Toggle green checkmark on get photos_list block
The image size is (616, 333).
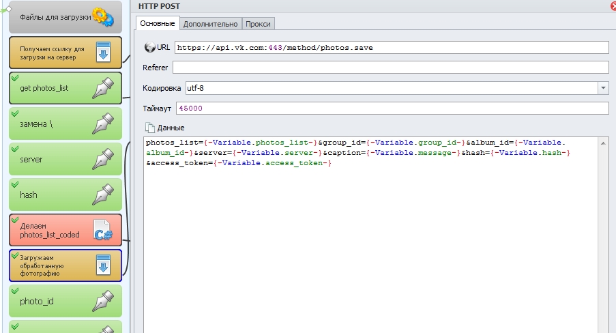(15, 77)
